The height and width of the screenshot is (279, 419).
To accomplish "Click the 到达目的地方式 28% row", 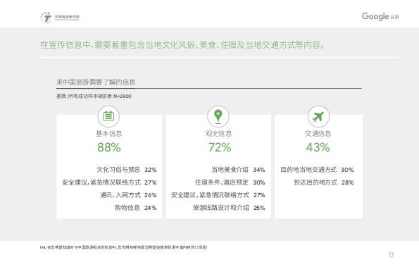I will pyautogui.click(x=324, y=182).
